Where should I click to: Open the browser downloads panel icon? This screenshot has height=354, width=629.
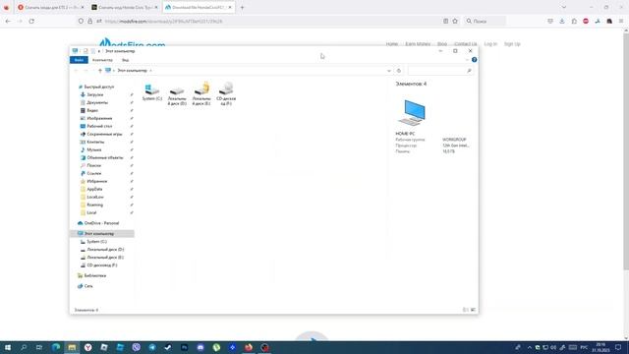[562, 21]
